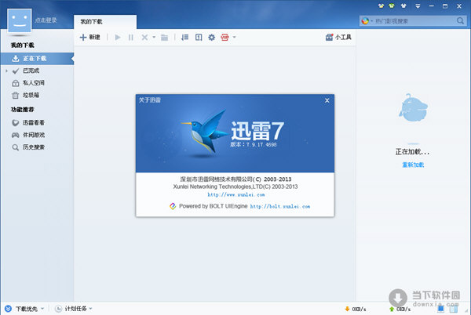Viewport: 471px width, 315px height.
Task: Click the magnifier search icon
Action: click(x=460, y=20)
